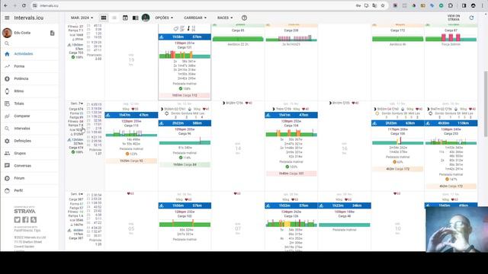
Task: Open the Perfil icon in sidebar
Action: [7, 190]
